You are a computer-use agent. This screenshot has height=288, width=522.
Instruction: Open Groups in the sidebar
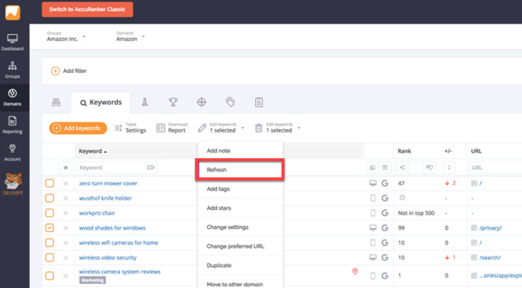12,69
